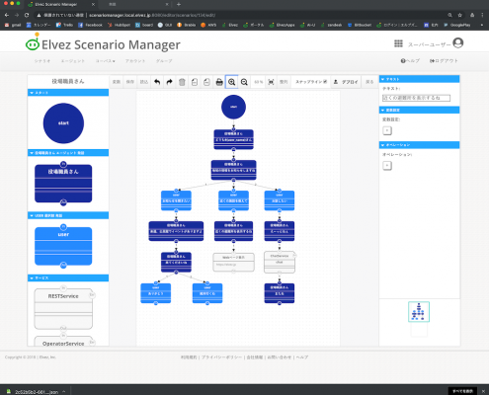Expand the downloaded json file options arrow
This screenshot has height=395, width=489.
tap(64, 391)
